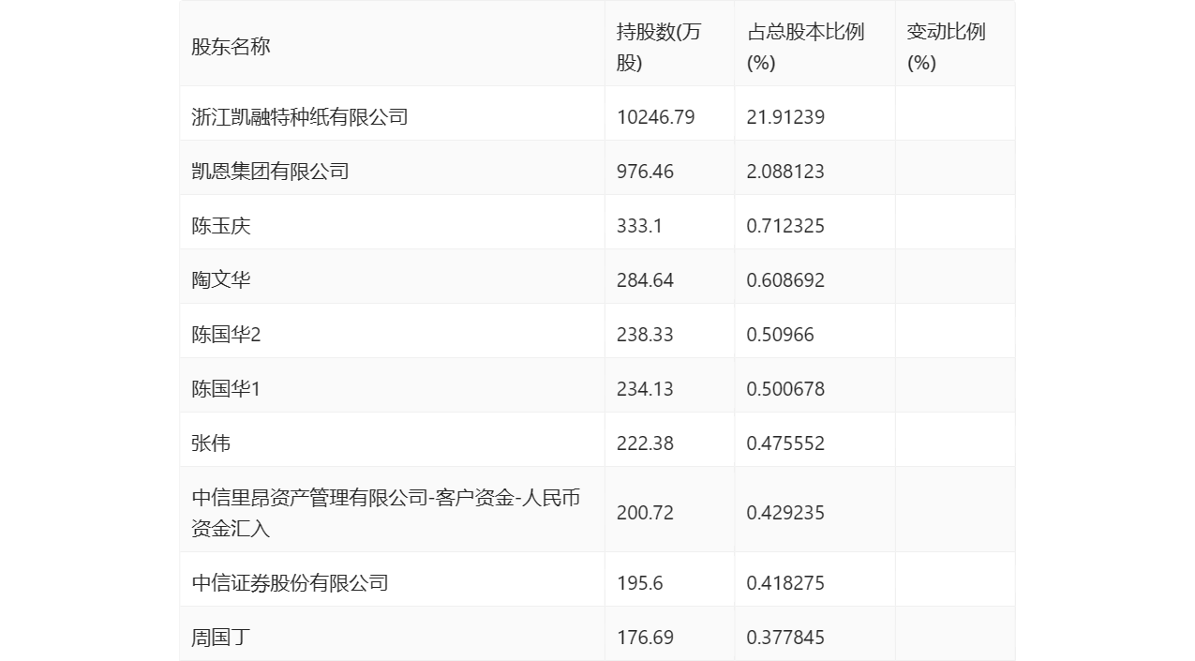Click the 占总股本比例(%) column header
The image size is (1195, 661).
805,47
